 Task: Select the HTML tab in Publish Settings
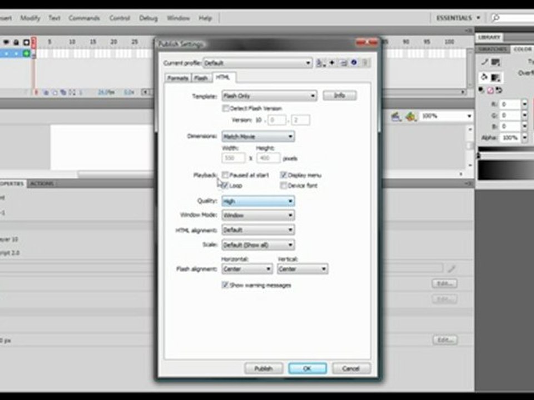click(224, 77)
